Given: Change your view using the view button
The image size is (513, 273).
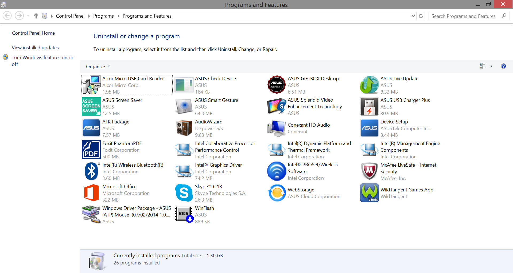Looking at the screenshot, I should [483, 66].
